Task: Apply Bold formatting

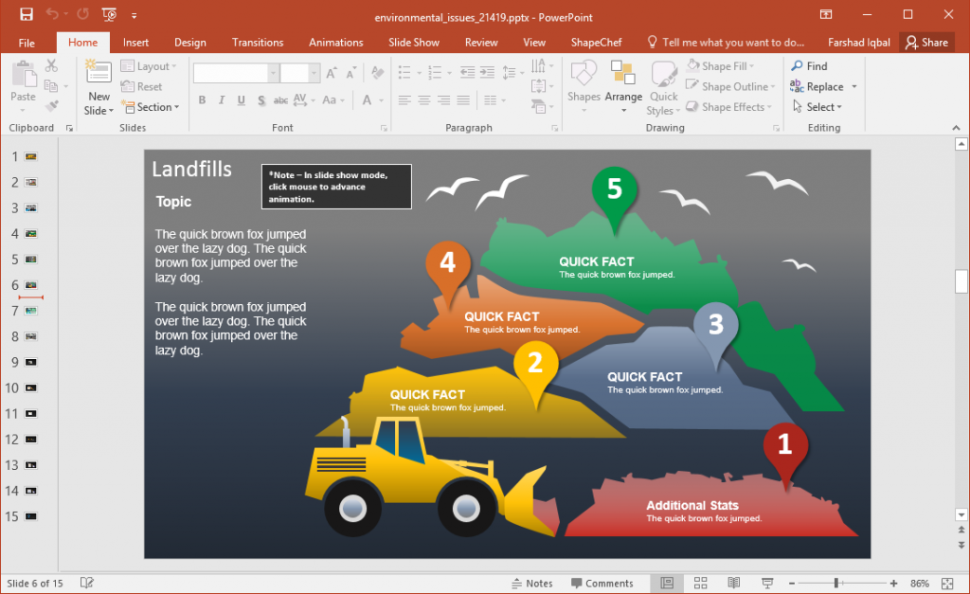Action: (x=202, y=99)
